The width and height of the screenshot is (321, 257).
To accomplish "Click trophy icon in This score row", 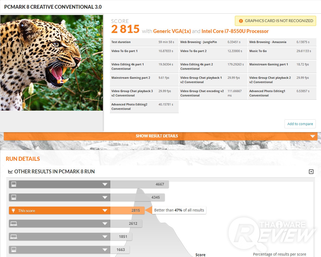I will [13, 210].
